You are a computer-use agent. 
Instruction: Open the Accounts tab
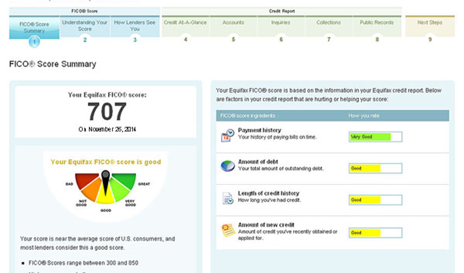pos(233,26)
